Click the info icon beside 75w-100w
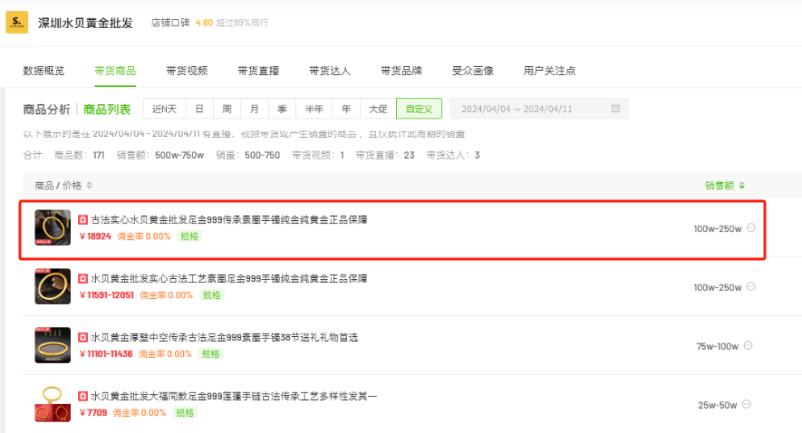The height and width of the screenshot is (433, 802). (x=751, y=345)
